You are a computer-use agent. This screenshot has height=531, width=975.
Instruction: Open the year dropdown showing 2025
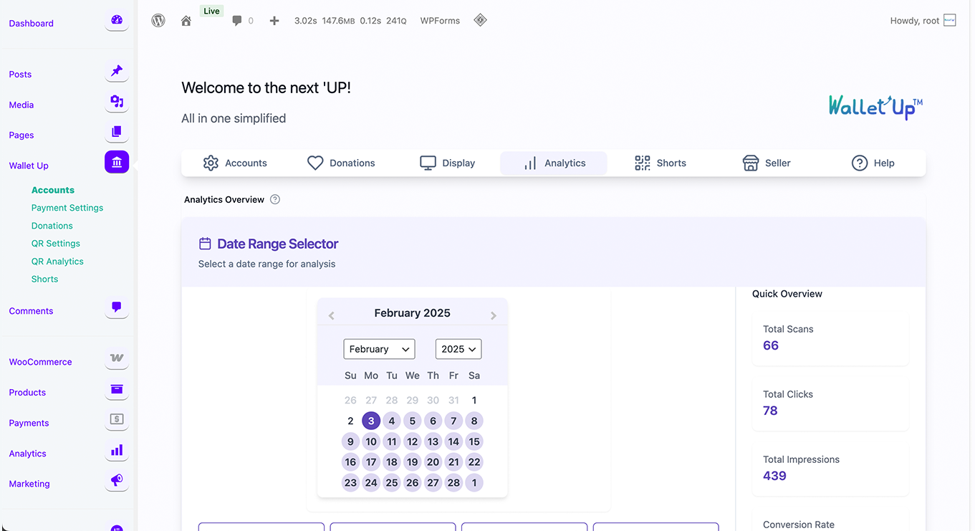pyautogui.click(x=458, y=349)
